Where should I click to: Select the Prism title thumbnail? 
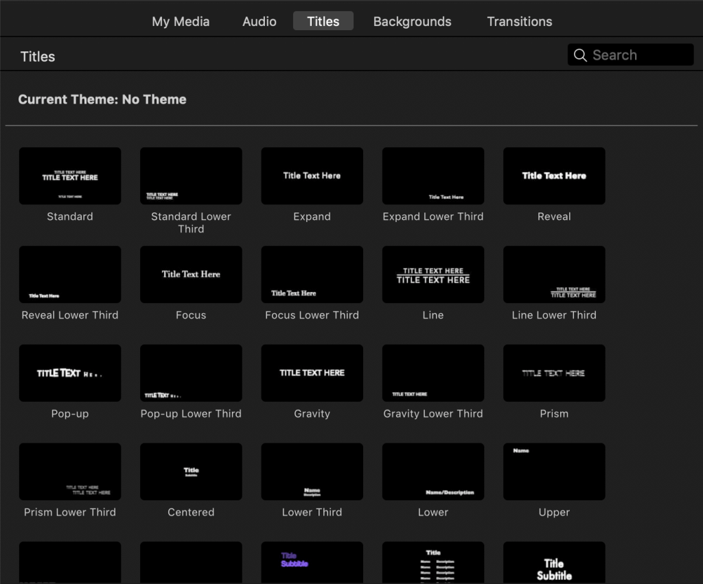point(554,374)
